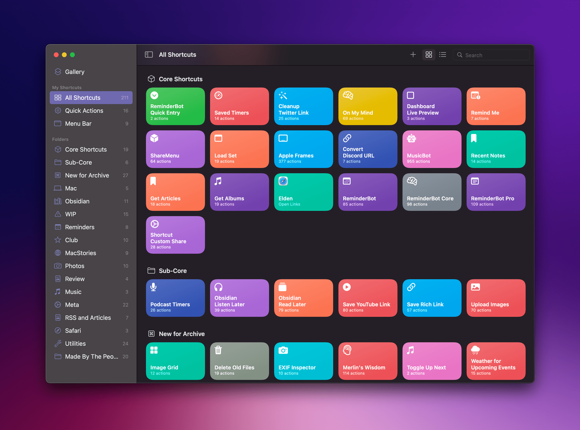Run the Weather for Upcoming Events shortcut
This screenshot has width=580, height=430.
point(496,361)
